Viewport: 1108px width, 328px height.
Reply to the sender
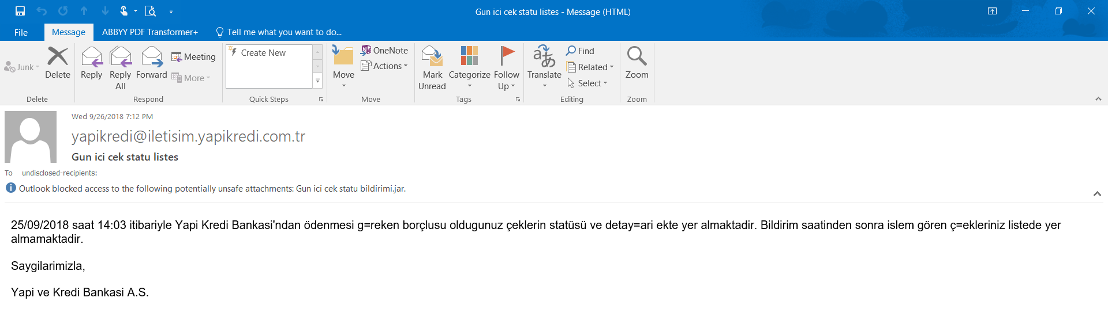pos(92,63)
